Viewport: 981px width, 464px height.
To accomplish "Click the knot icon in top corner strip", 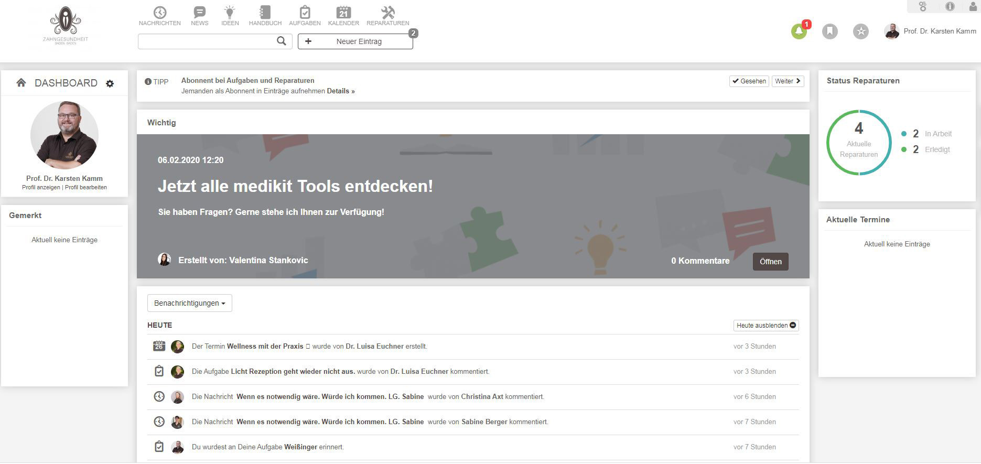I will click(x=923, y=6).
